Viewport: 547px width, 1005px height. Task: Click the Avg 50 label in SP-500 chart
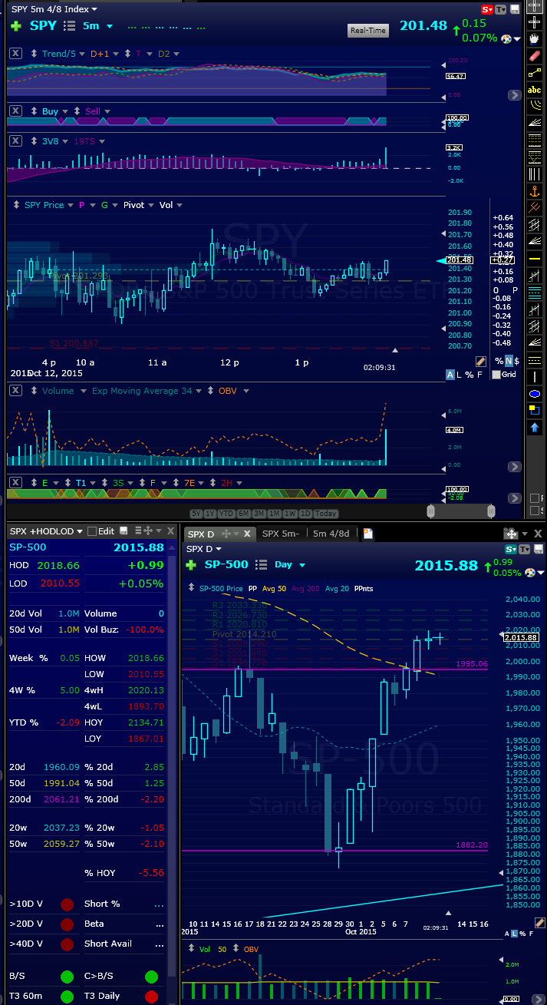tap(274, 588)
